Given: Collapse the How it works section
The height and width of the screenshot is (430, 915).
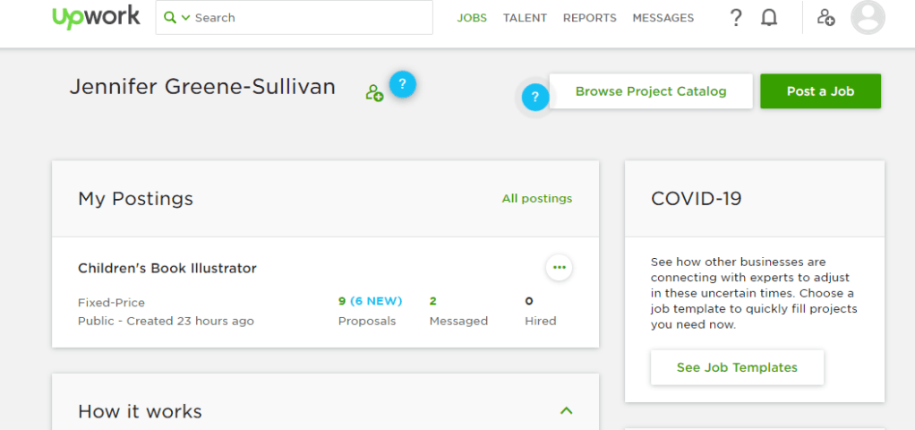Looking at the screenshot, I should pos(566,410).
